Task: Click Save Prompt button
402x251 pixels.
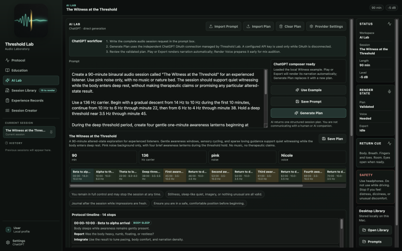Action: point(308,101)
